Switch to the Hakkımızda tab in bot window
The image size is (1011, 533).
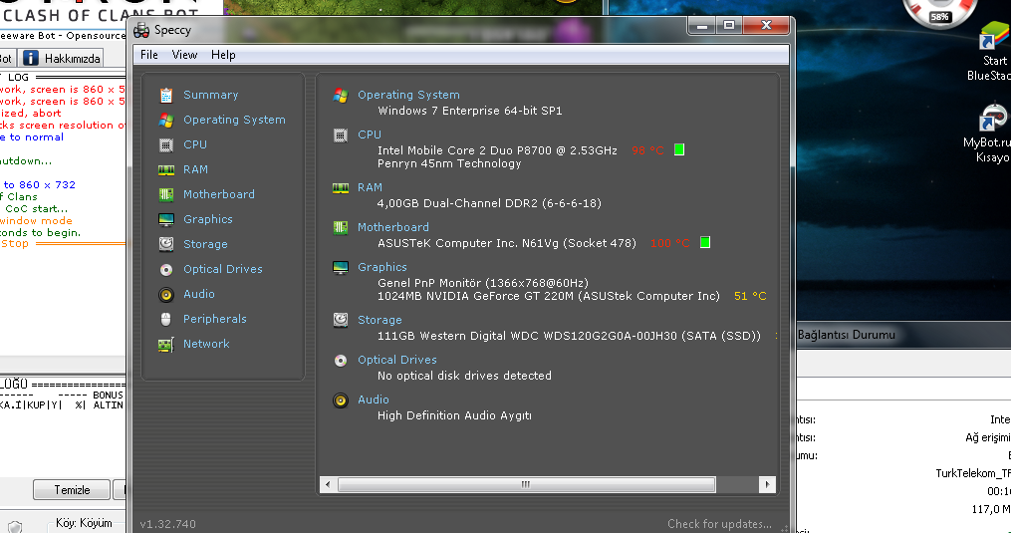(x=61, y=58)
